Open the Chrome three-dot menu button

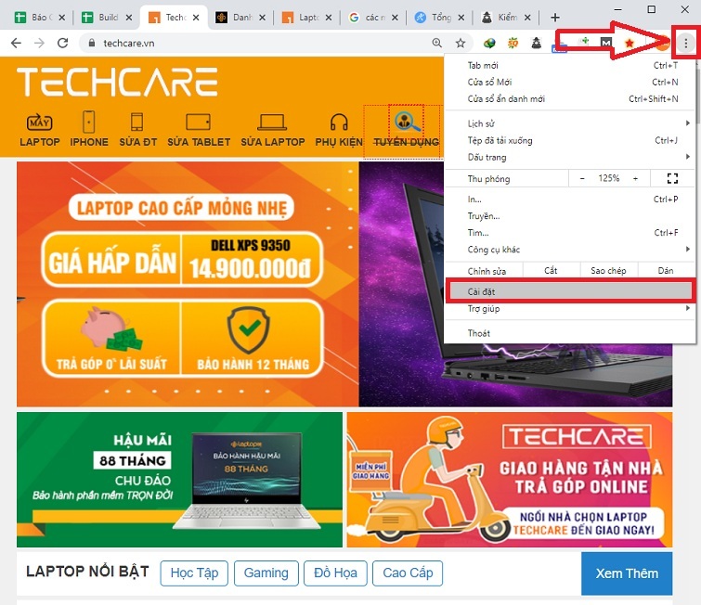(685, 44)
